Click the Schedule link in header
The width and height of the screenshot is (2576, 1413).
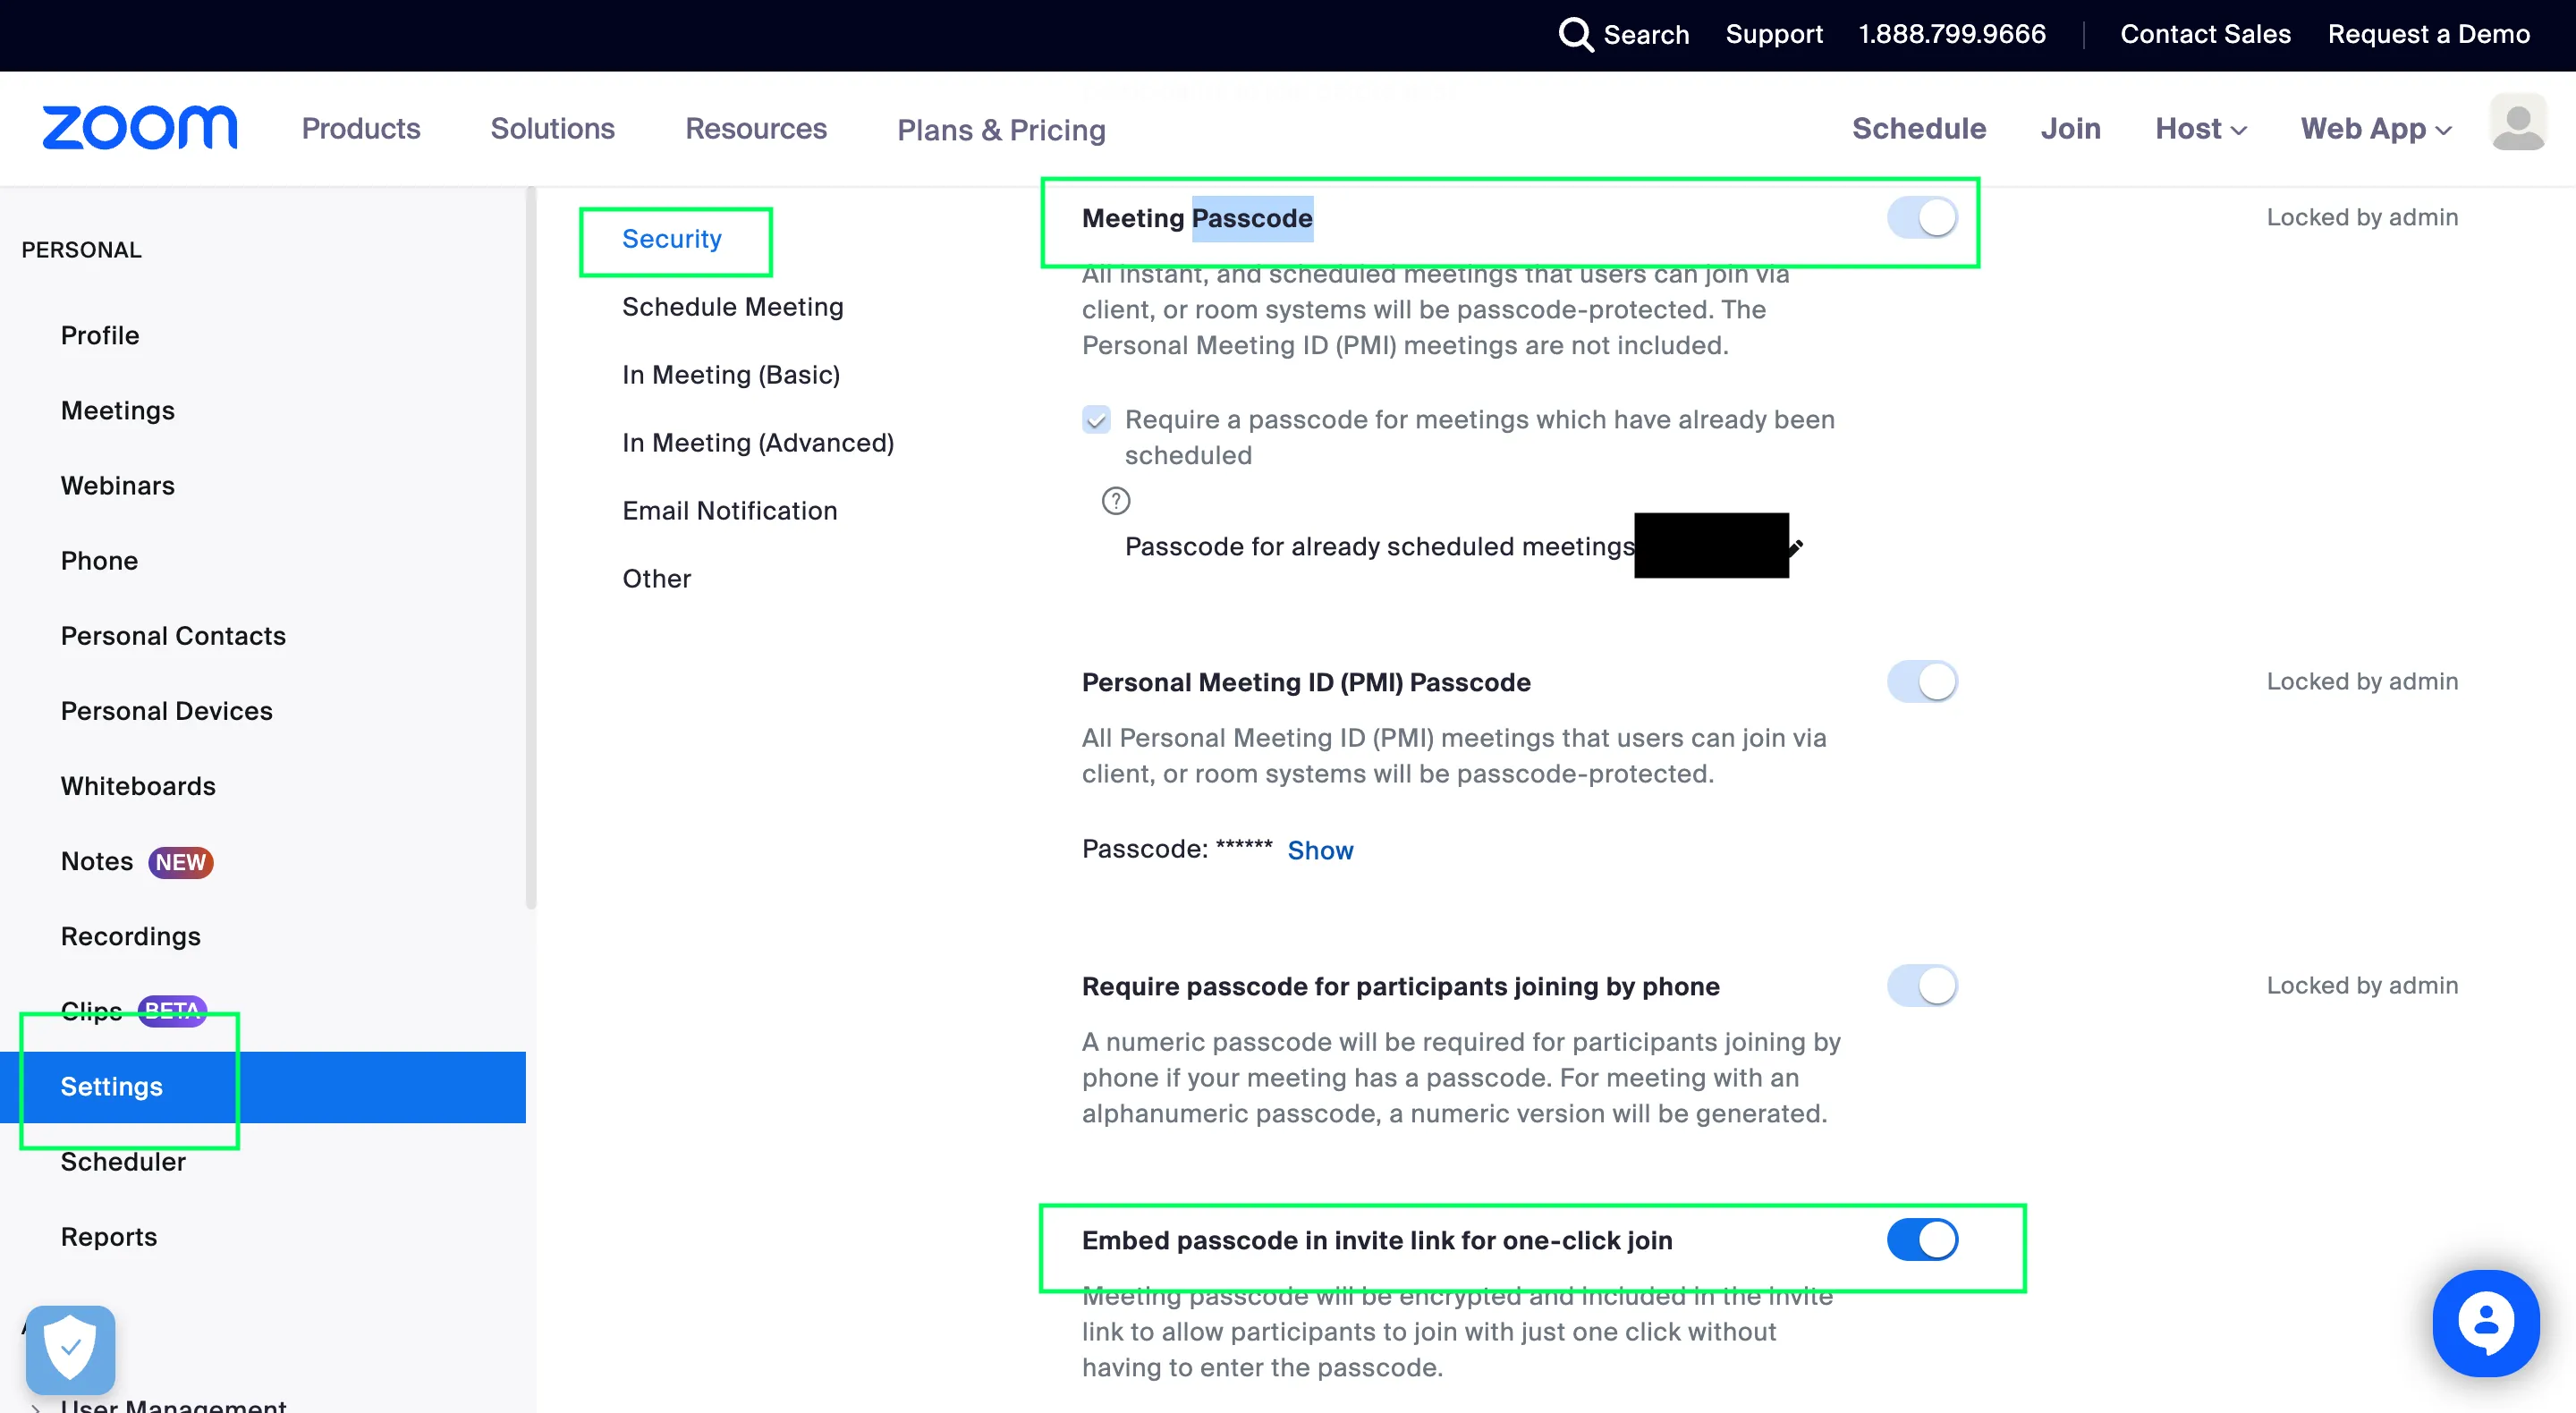point(1919,129)
